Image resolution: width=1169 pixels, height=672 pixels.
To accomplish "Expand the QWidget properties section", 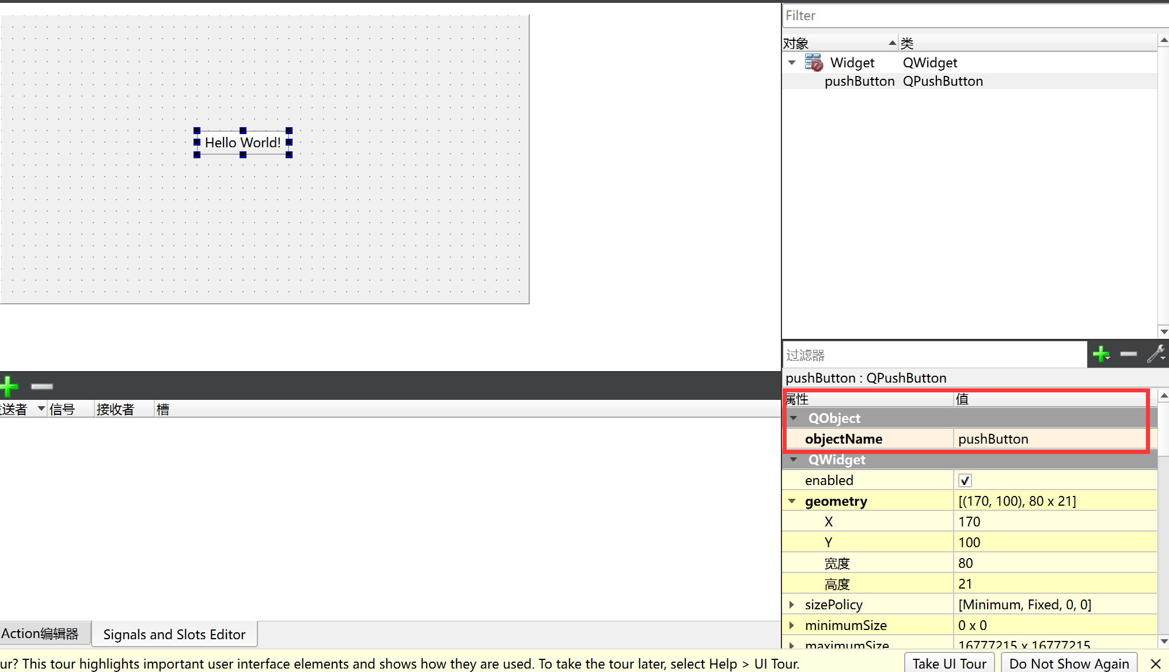I will pyautogui.click(x=794, y=459).
